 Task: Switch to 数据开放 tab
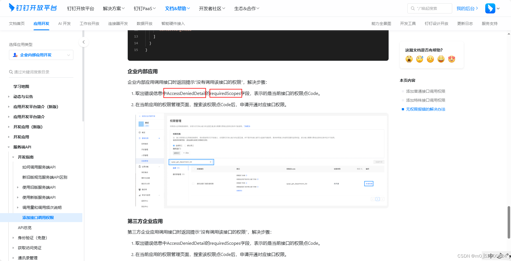click(x=144, y=24)
